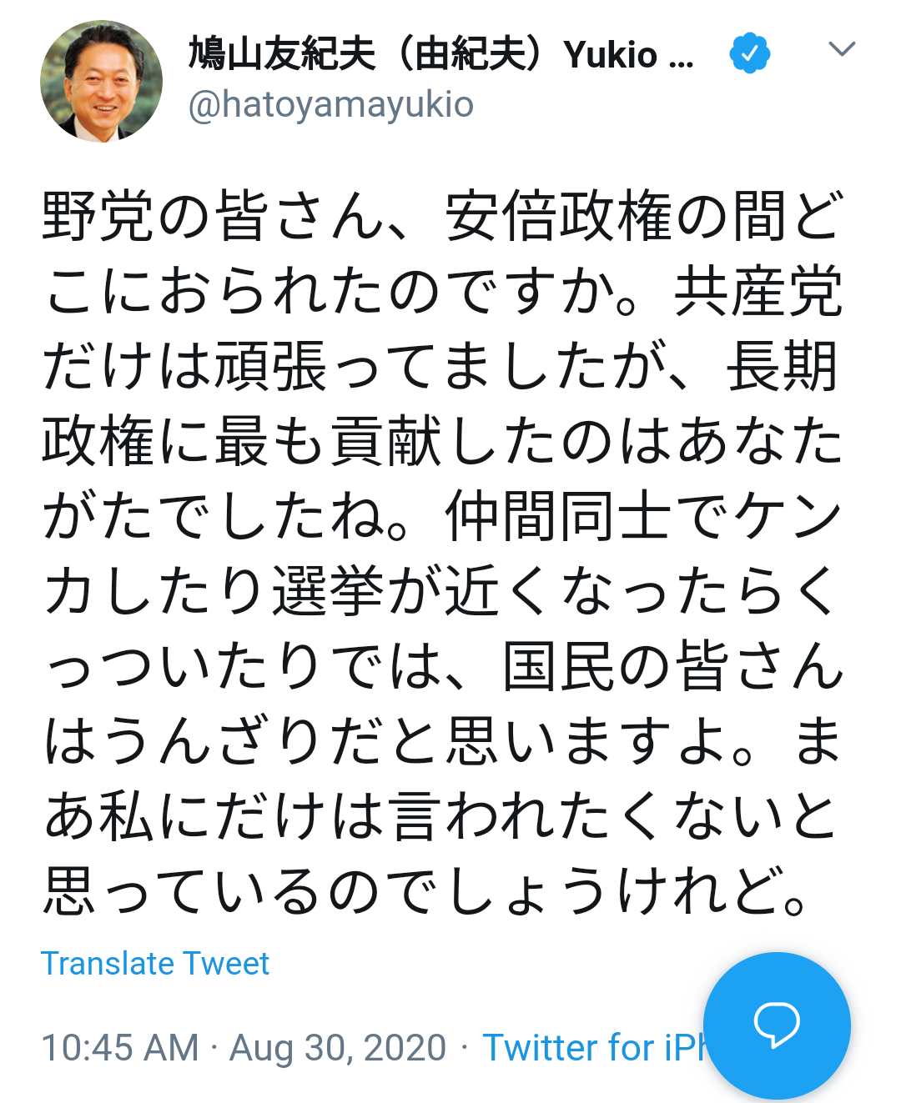Click the blue verified badge icon

pyautogui.click(x=749, y=53)
